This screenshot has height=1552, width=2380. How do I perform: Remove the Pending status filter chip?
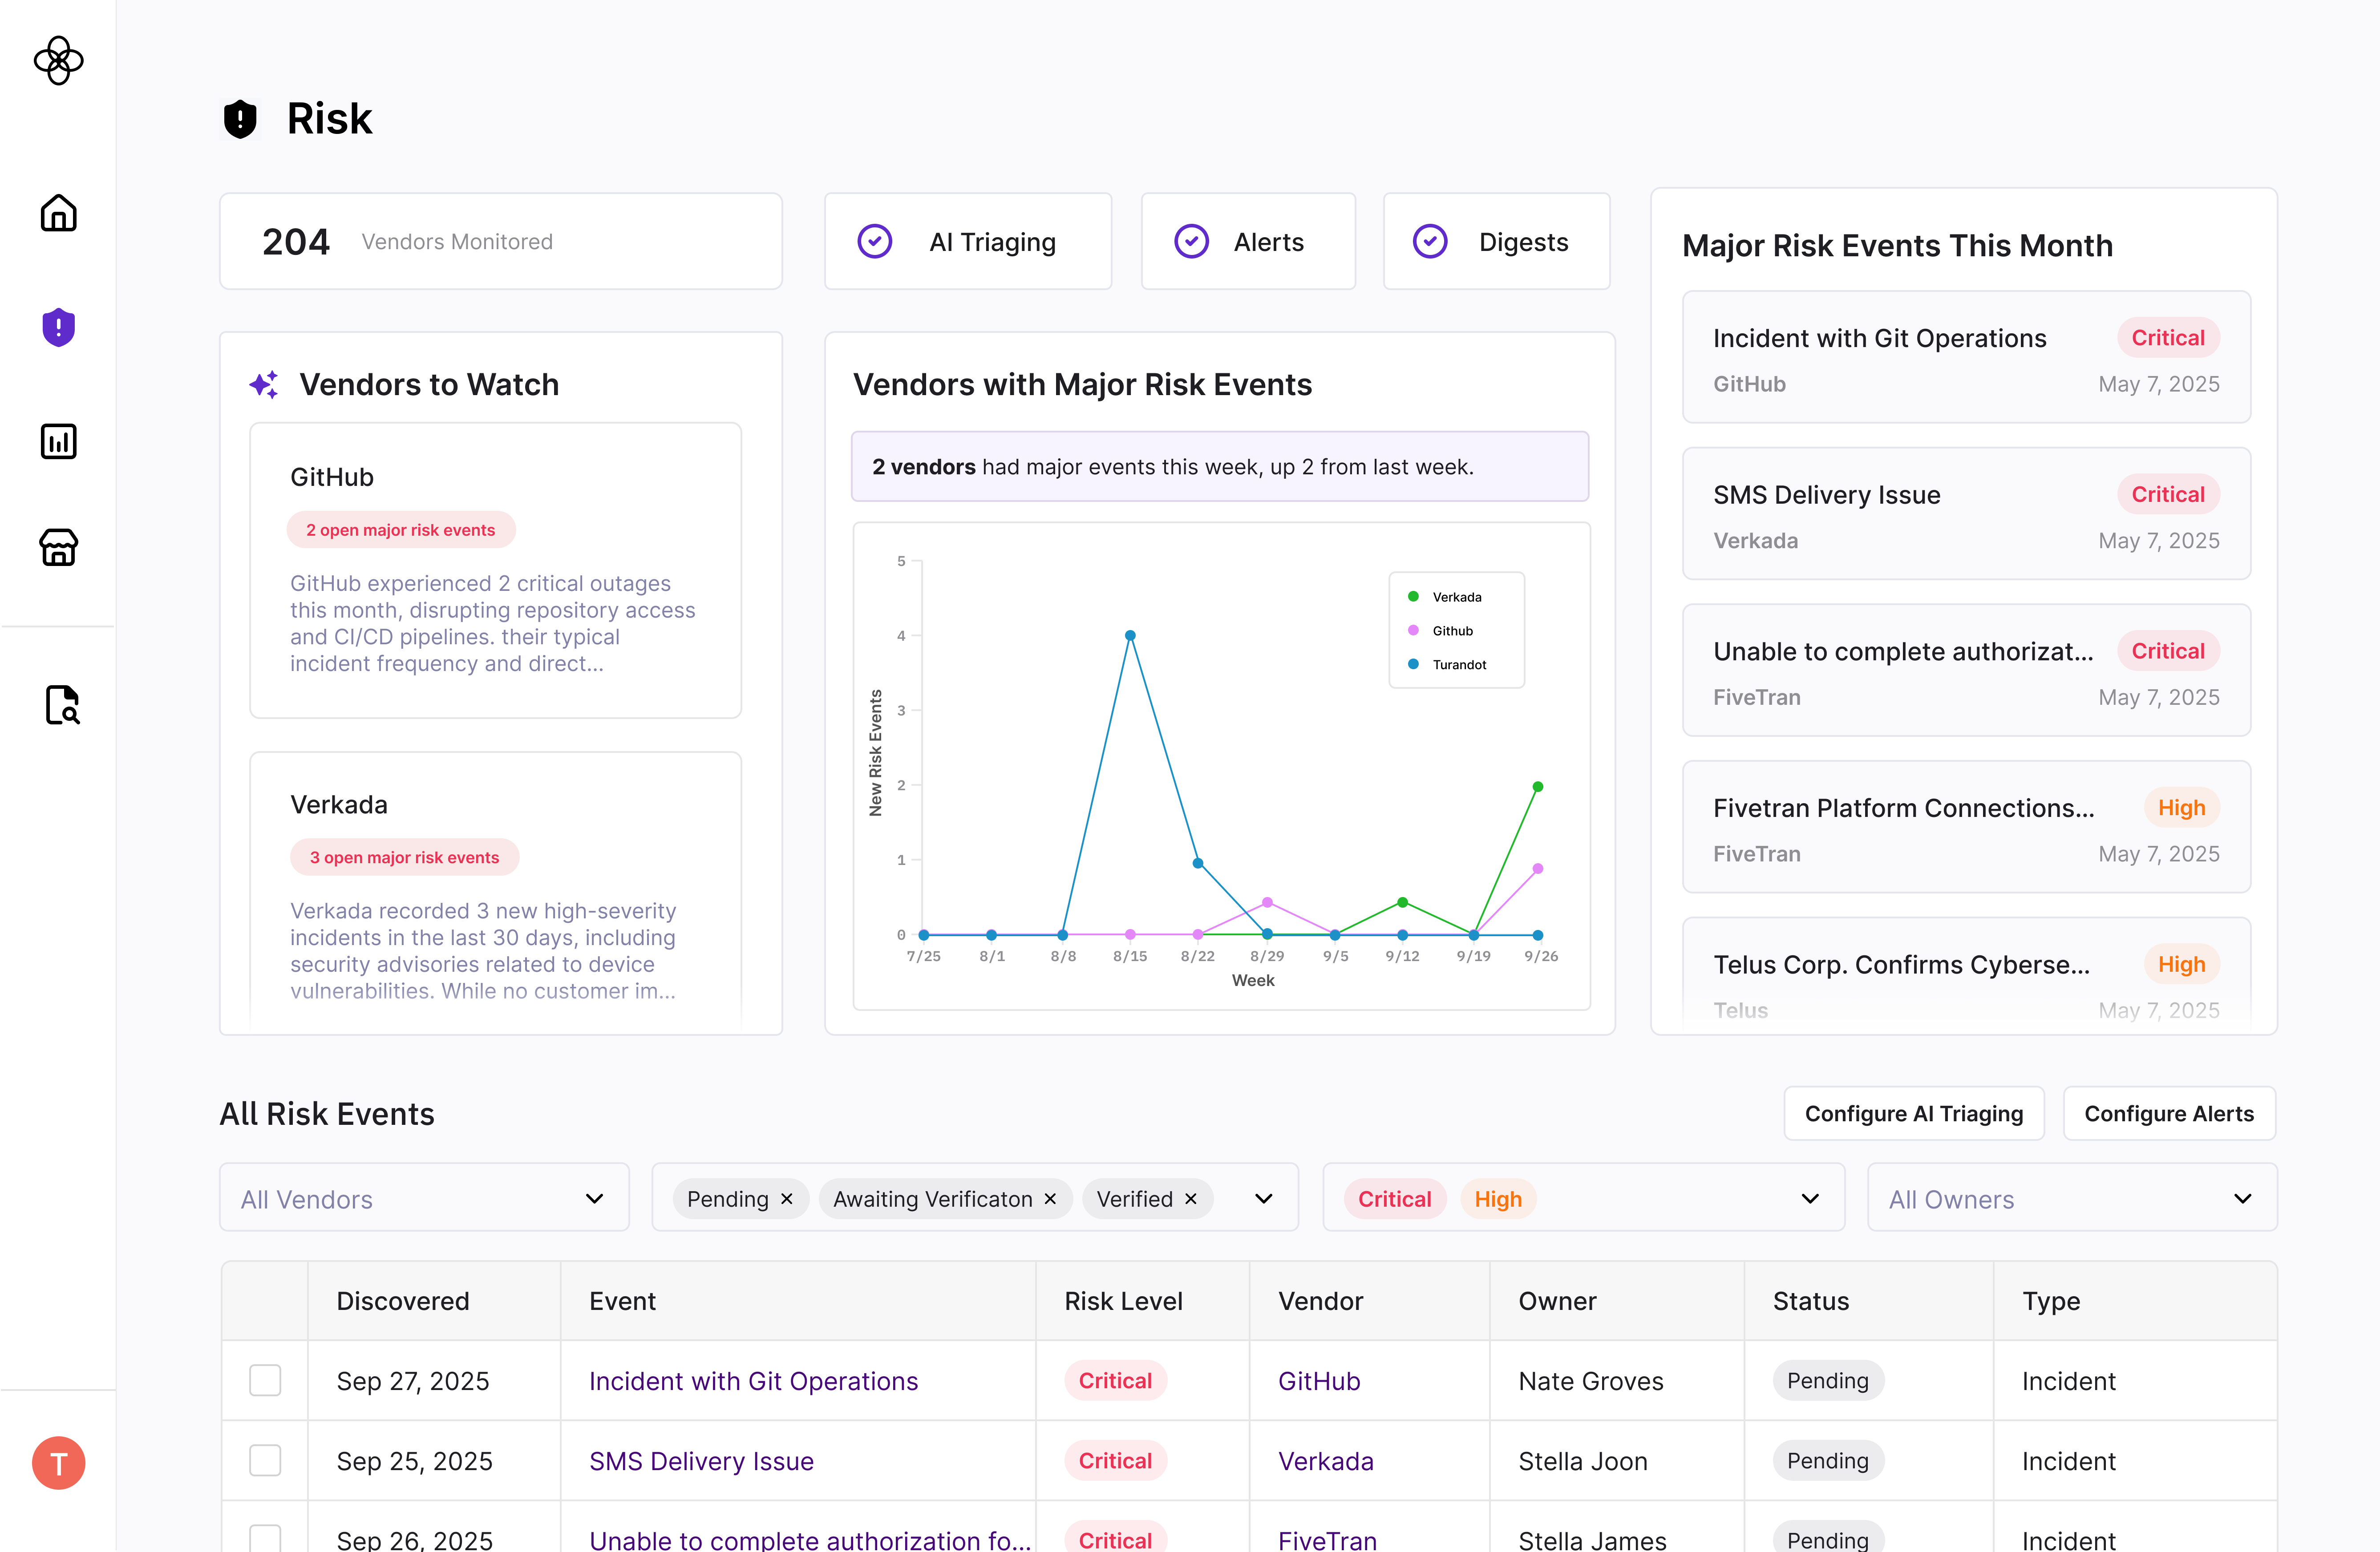(787, 1199)
